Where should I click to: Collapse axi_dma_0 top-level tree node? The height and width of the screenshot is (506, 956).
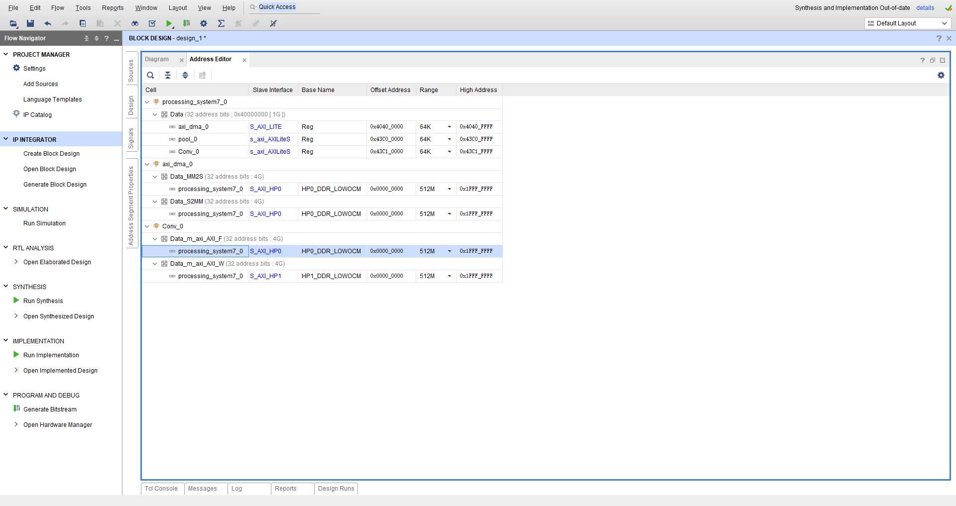pyautogui.click(x=147, y=164)
